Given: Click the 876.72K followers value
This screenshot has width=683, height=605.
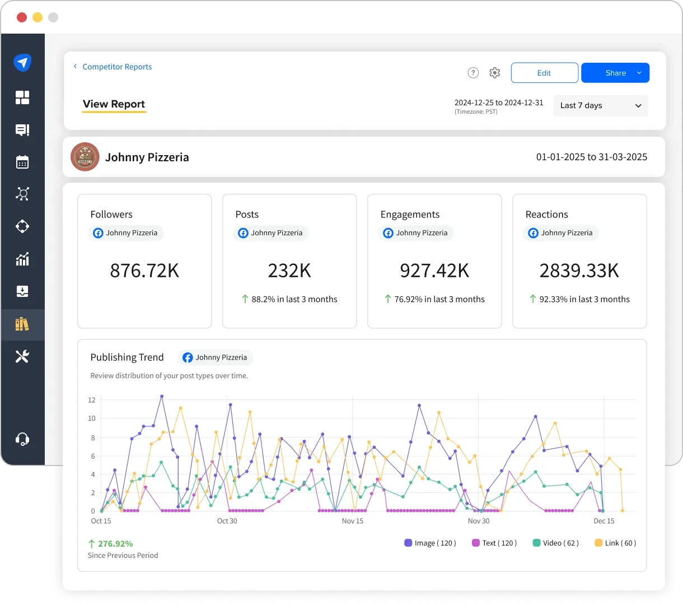Looking at the screenshot, I should [144, 271].
